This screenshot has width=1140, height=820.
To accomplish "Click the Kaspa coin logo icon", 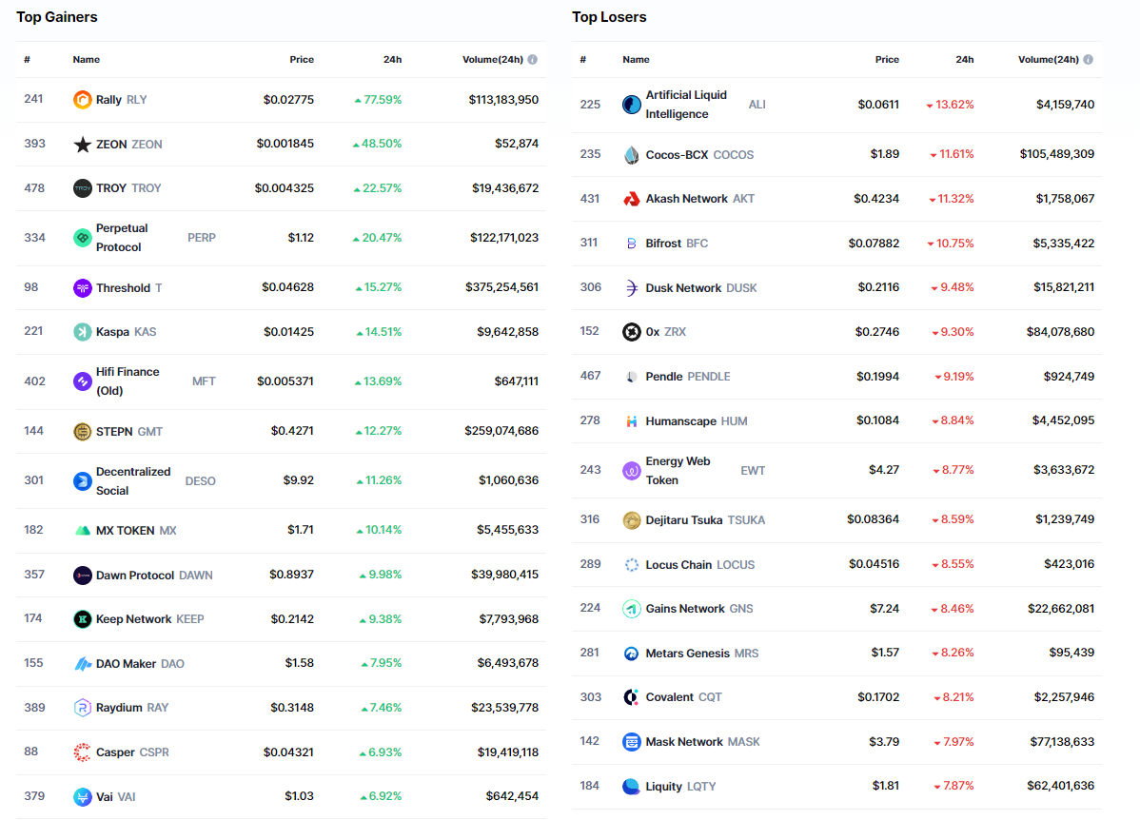I will 83,332.
